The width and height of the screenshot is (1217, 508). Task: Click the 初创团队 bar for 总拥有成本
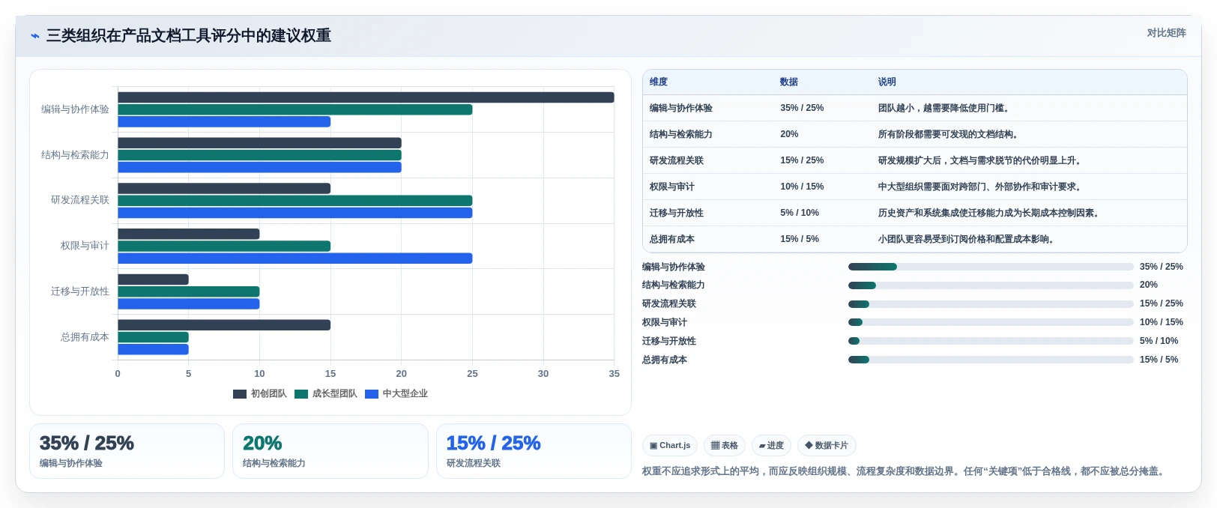tap(224, 325)
